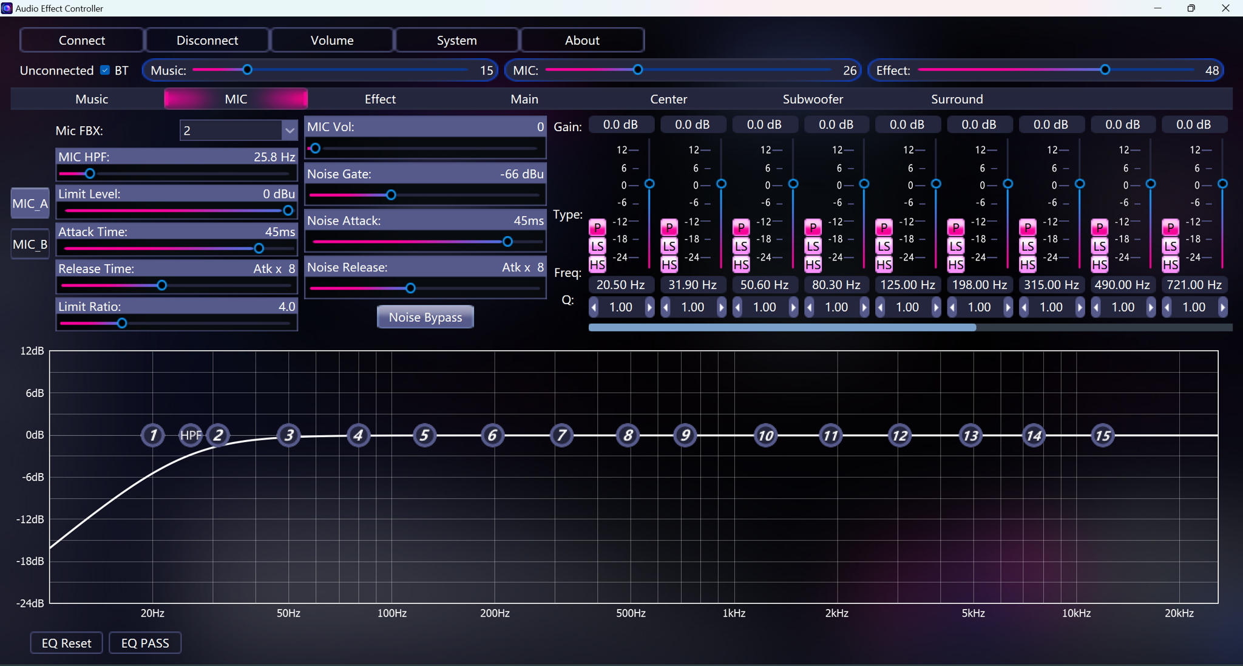This screenshot has width=1243, height=666.
Task: Click EQ band marker 11
Action: tap(830, 435)
